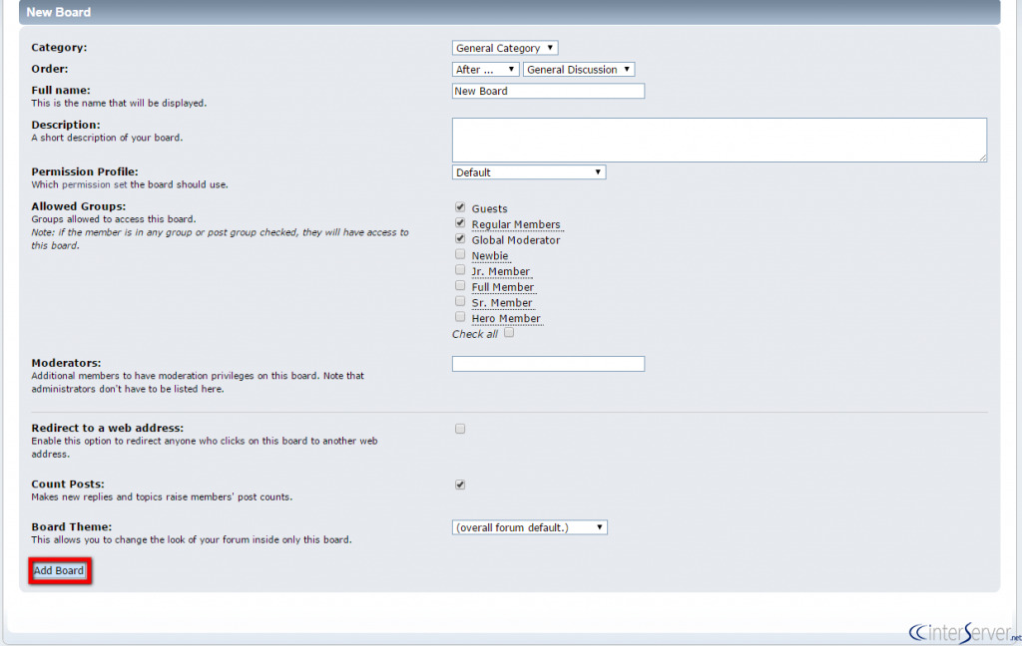The image size is (1022, 646).
Task: Check the Newbie group checkbox
Action: [460, 254]
